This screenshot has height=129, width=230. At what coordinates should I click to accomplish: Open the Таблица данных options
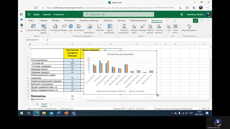(x=159, y=29)
